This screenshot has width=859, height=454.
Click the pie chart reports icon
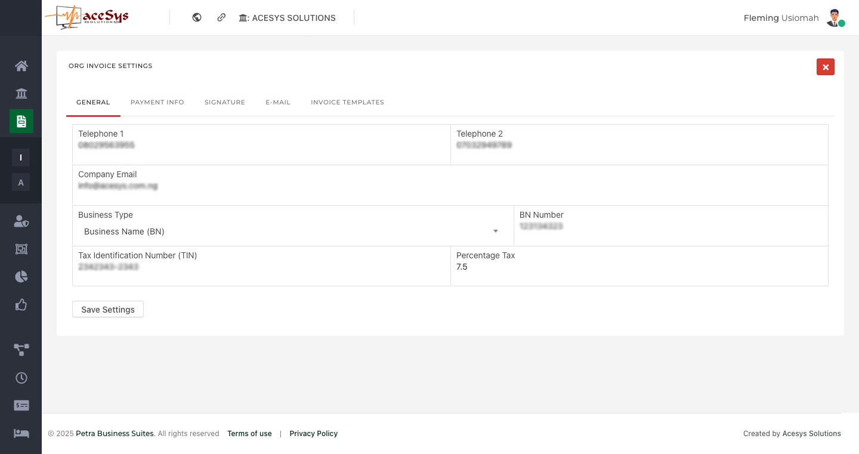(x=21, y=277)
